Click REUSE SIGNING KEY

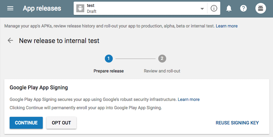click(237, 123)
